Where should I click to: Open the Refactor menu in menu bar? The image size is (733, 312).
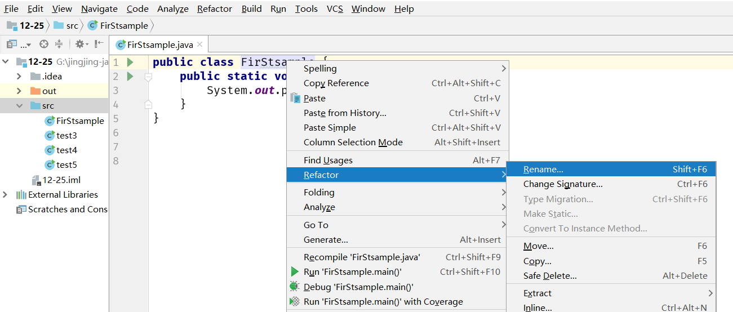tap(215, 9)
